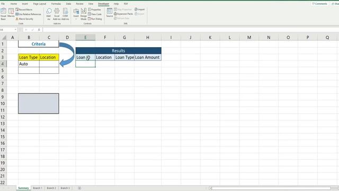This screenshot has width=339, height=191.
Task: Open the Add-ins button
Action: tap(49, 14)
